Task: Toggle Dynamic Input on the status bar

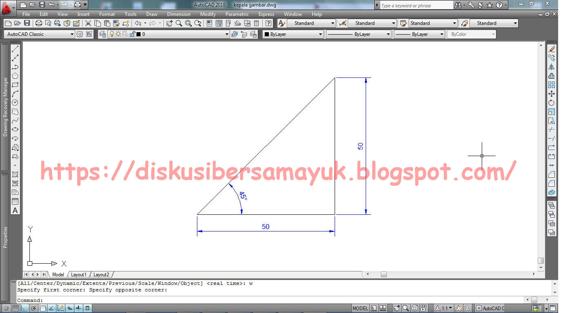Action: pyautogui.click(x=69, y=308)
